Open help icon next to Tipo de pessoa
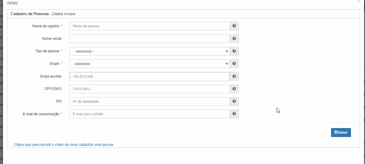The width and height of the screenshot is (365, 164). point(234,51)
